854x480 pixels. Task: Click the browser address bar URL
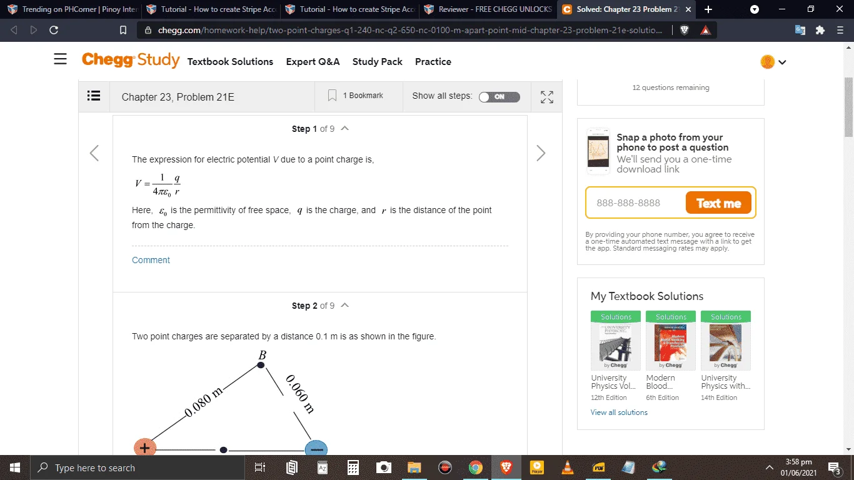pyautogui.click(x=409, y=30)
